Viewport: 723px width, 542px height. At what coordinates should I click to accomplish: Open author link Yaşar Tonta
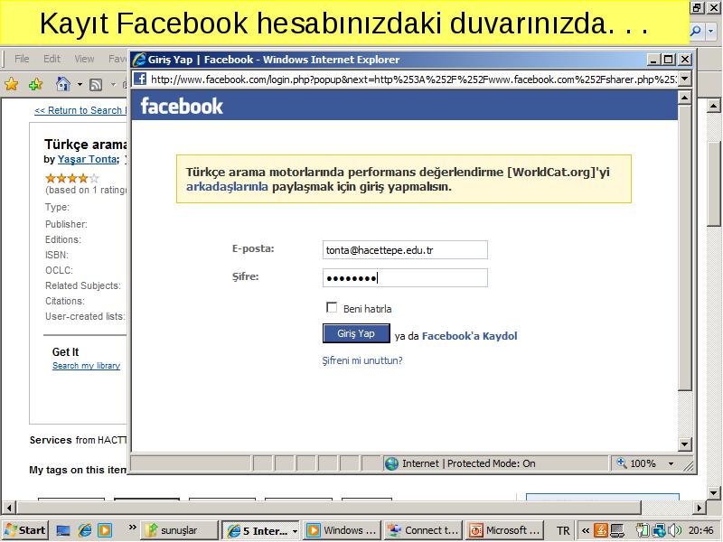click(87, 160)
